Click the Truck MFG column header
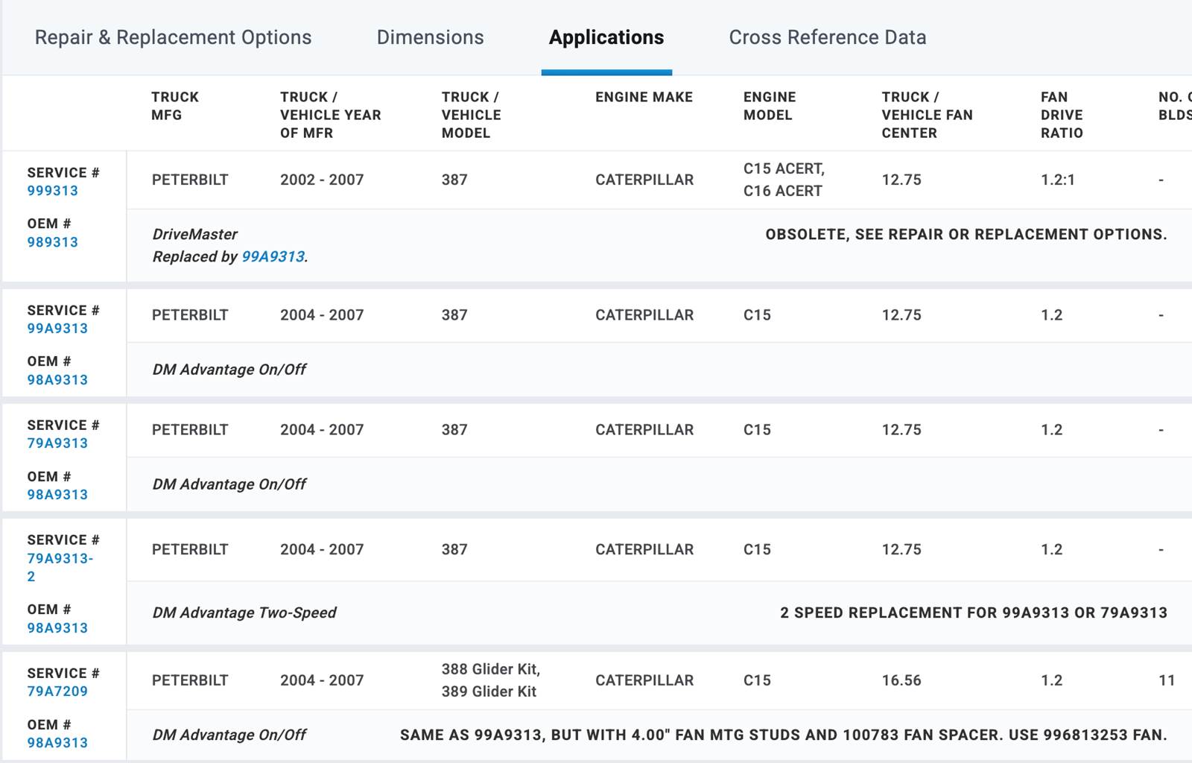 [x=175, y=106]
